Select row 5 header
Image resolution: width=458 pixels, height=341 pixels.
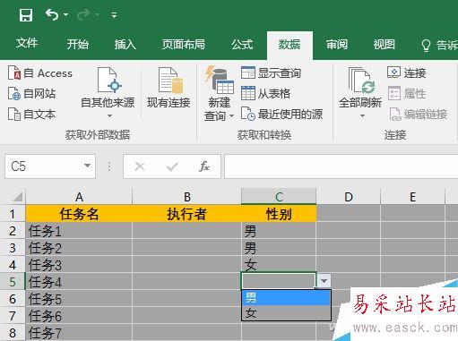click(x=13, y=282)
